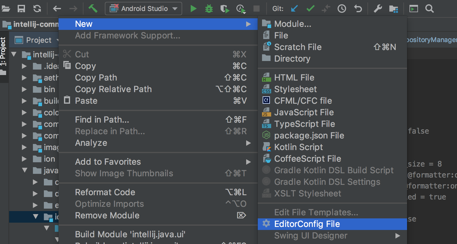The width and height of the screenshot is (457, 244).
Task: Select Find in Path menu item
Action: [x=158, y=120]
